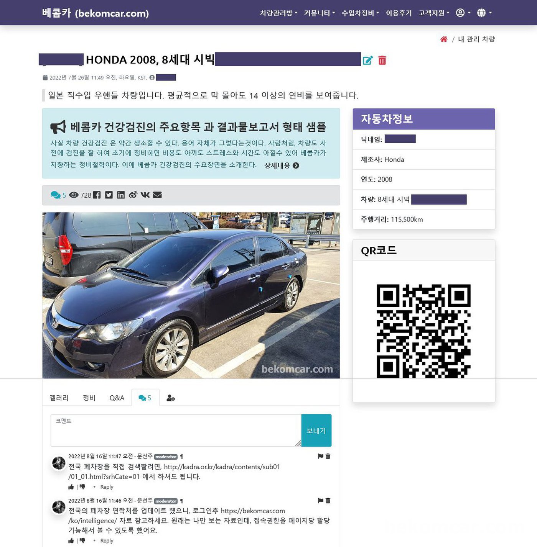Image resolution: width=537 pixels, height=547 pixels.
Task: Dislike the 11:46 comment with thumbs down
Action: coord(82,540)
